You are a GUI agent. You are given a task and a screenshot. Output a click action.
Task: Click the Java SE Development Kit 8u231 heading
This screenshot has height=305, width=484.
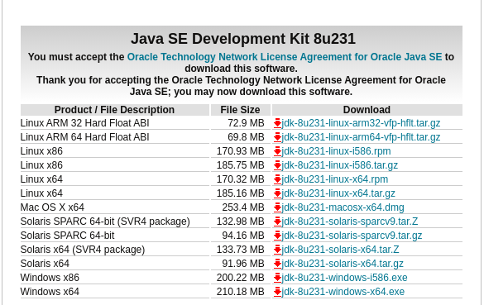(x=243, y=39)
